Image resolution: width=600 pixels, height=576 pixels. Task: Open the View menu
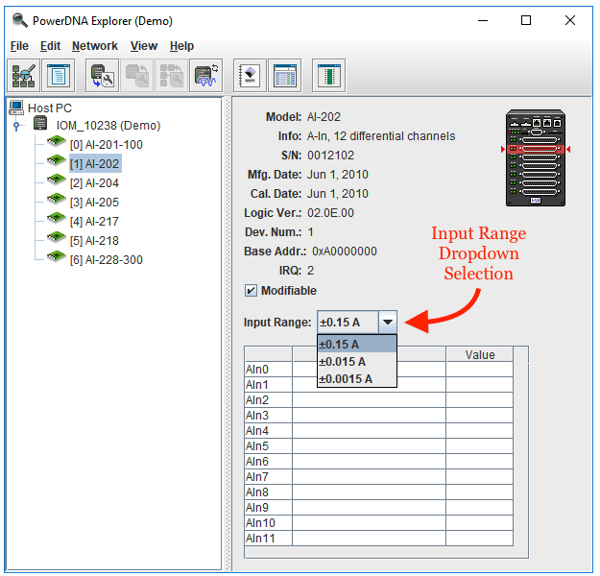[x=143, y=46]
